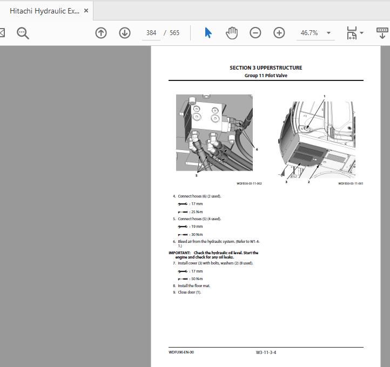Go to next page with down arrow
The image size is (390, 367).
[125, 33]
